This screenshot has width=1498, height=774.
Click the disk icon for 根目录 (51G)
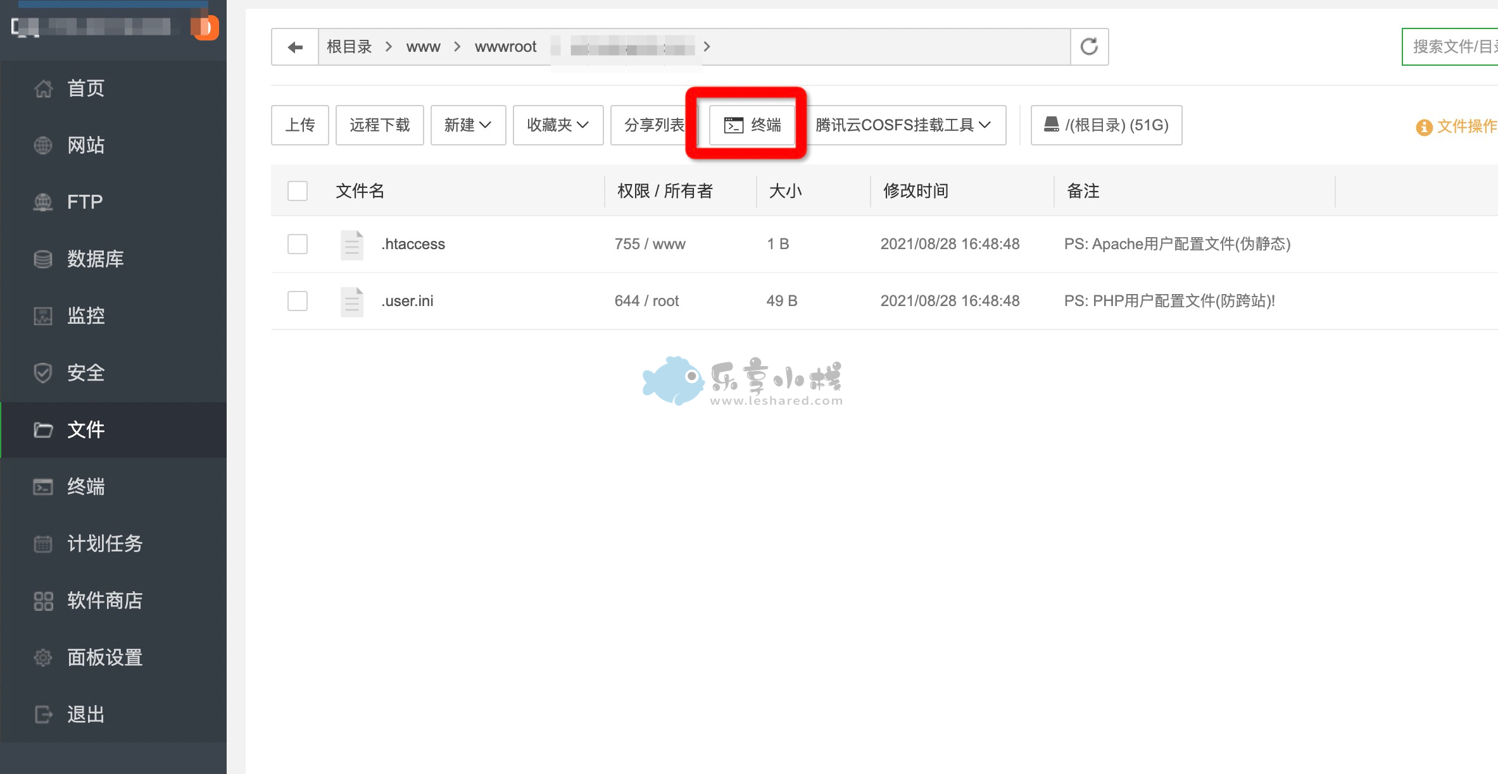pos(1051,125)
